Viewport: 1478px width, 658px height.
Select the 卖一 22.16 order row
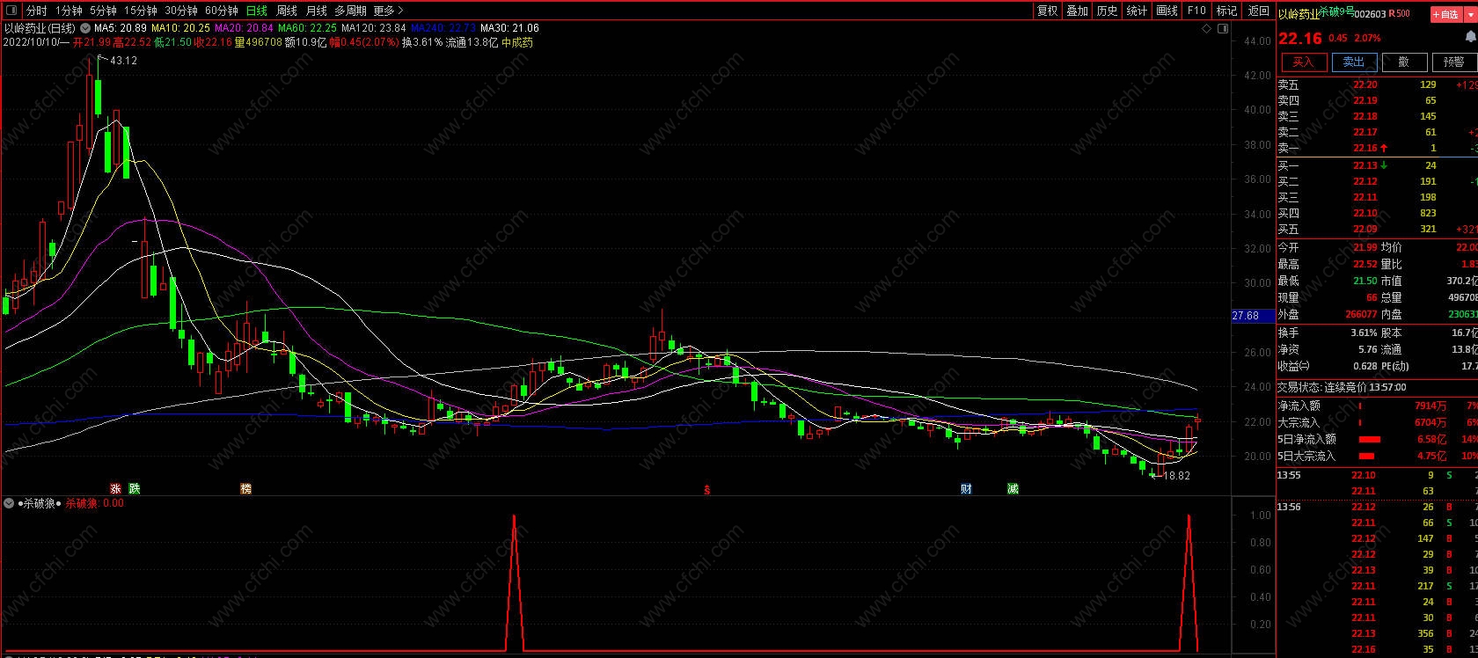pos(1377,148)
